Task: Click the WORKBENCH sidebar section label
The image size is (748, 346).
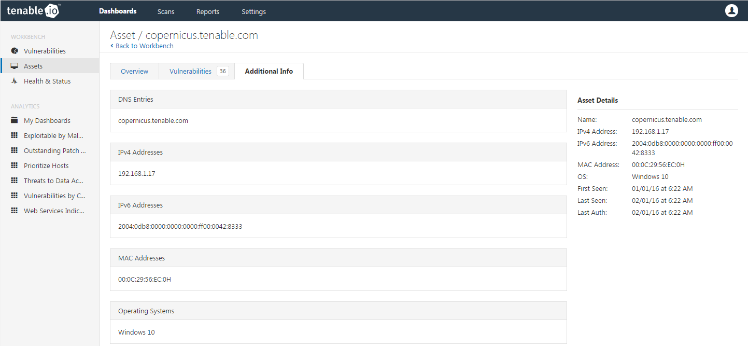Action: tap(28, 37)
